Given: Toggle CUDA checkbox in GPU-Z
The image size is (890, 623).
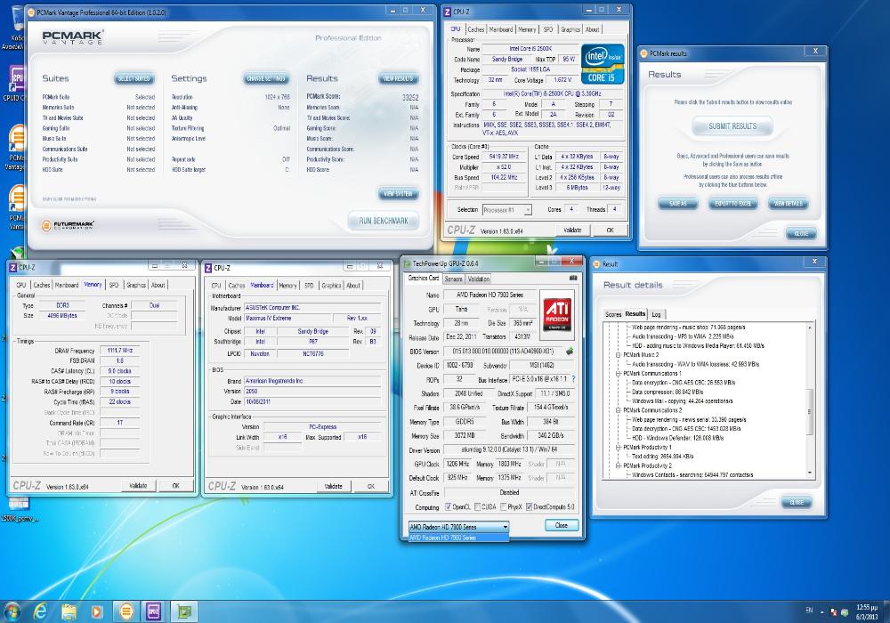Looking at the screenshot, I should tap(477, 506).
